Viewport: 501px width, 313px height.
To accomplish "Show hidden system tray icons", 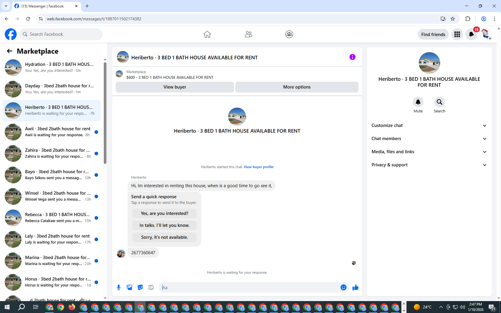I will (x=441, y=307).
